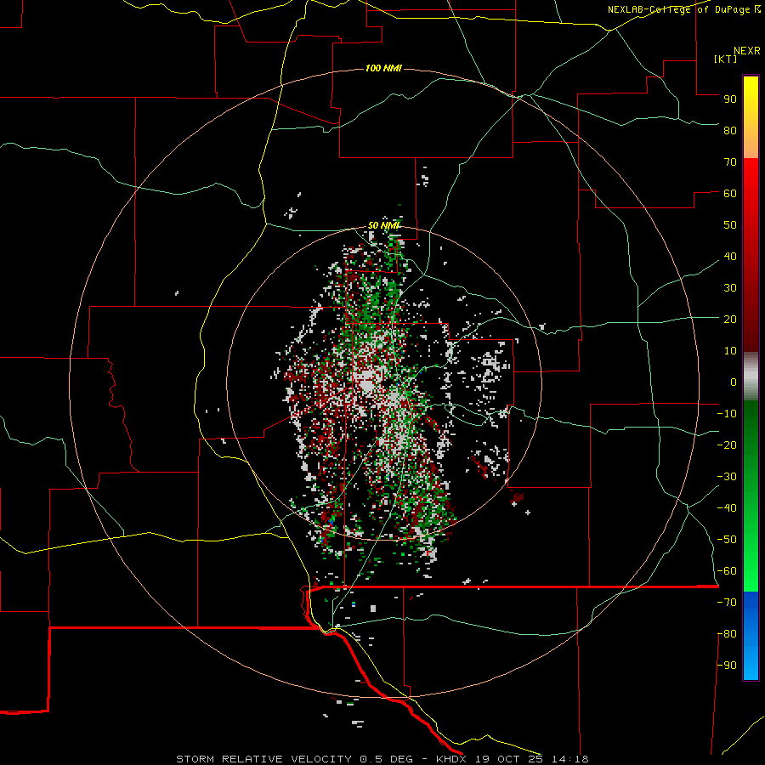Select the 0.5 DEG elevation text

click(x=387, y=759)
